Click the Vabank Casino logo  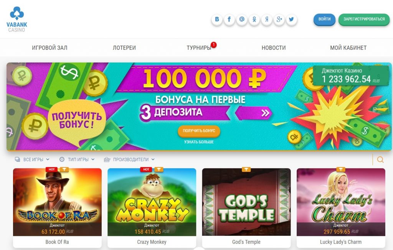[x=17, y=19]
